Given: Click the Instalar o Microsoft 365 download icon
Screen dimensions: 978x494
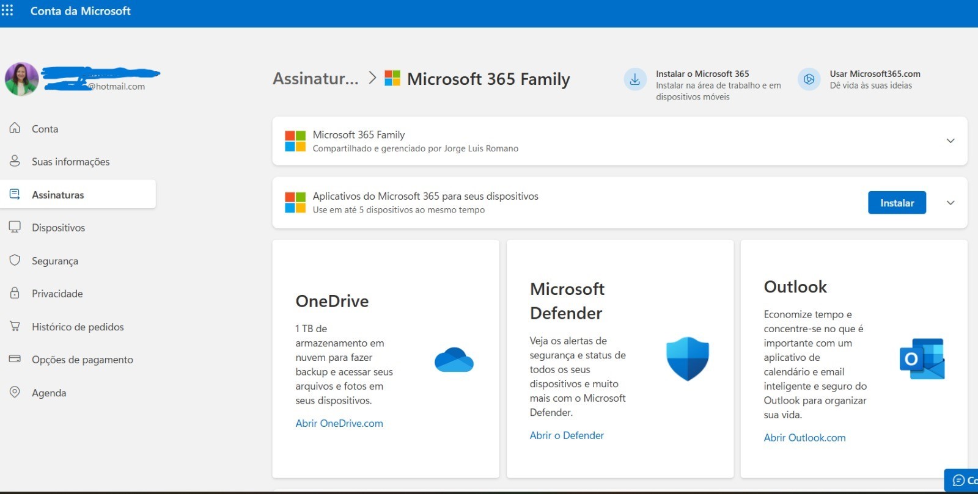Looking at the screenshot, I should pyautogui.click(x=635, y=79).
